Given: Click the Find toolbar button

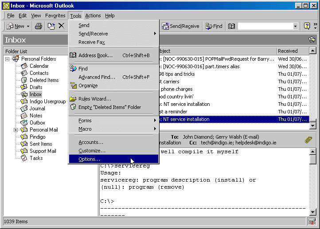Looking at the screenshot, I should 214,26.
